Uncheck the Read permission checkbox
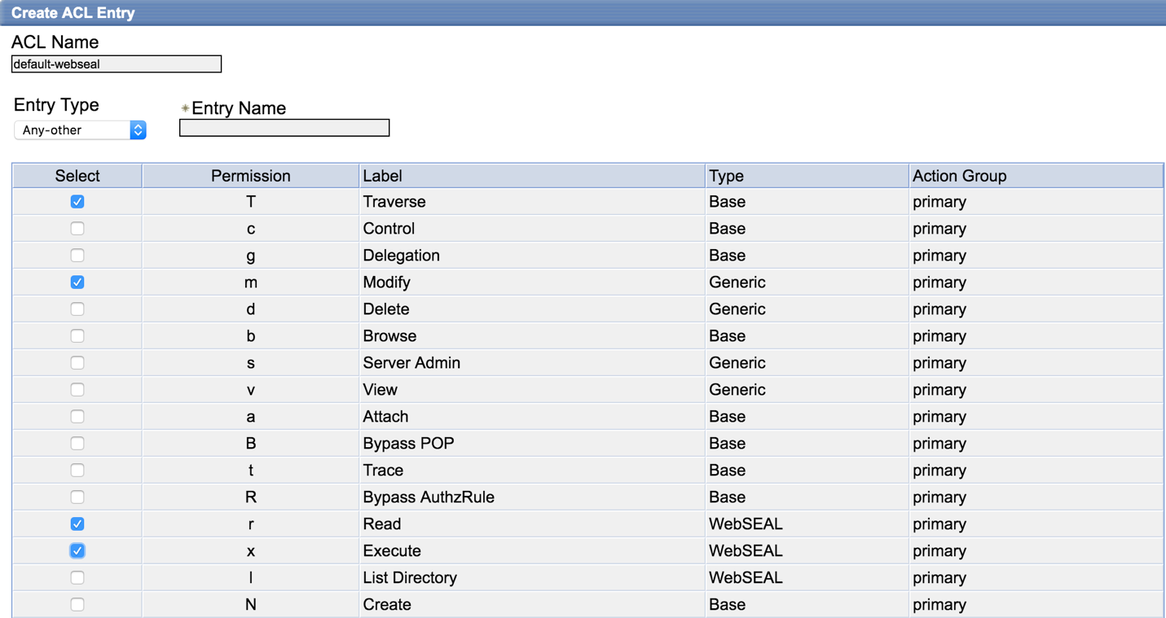 (77, 524)
